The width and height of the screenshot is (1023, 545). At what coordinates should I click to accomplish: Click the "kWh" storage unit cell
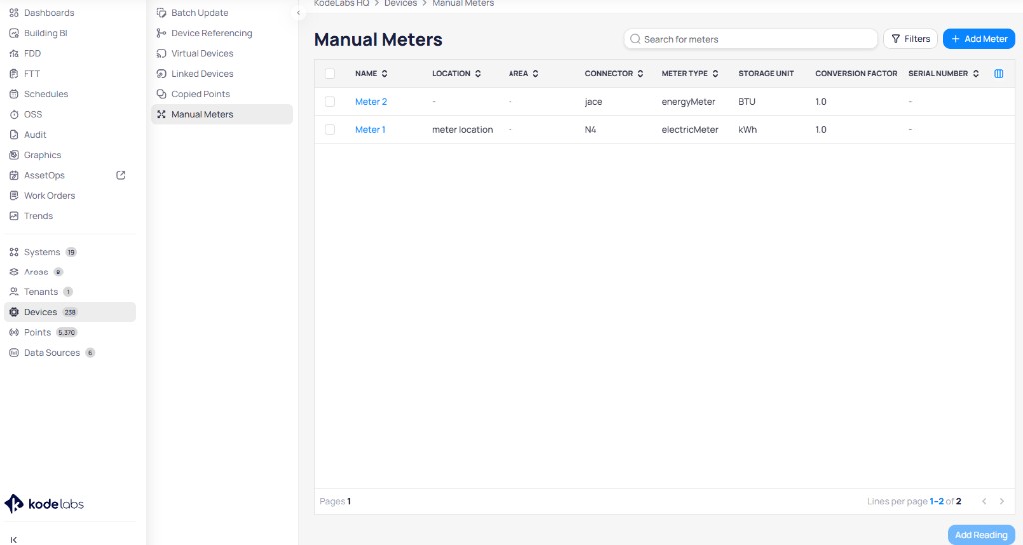747,130
